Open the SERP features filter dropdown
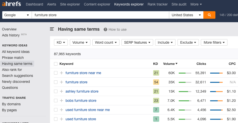This screenshot has width=238, height=123. click(x=137, y=42)
